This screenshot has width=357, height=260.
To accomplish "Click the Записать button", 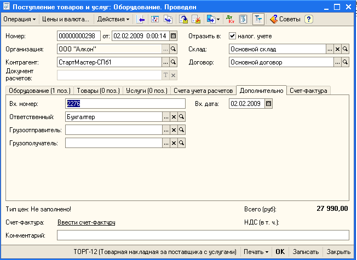I will coord(306,252).
